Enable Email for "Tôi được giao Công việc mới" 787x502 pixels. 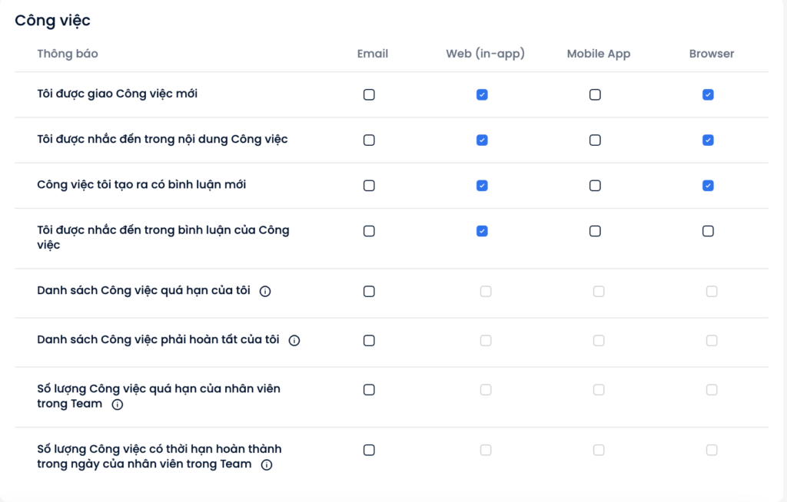[x=369, y=94]
